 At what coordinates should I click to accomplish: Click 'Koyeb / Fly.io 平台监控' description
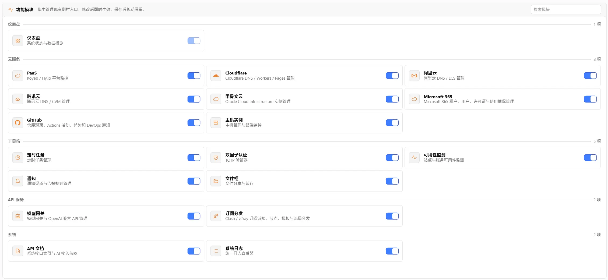pos(48,78)
